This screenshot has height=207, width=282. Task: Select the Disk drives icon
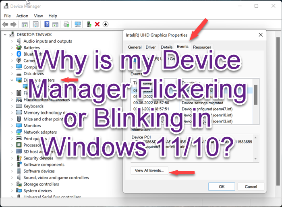pyautogui.click(x=19, y=74)
